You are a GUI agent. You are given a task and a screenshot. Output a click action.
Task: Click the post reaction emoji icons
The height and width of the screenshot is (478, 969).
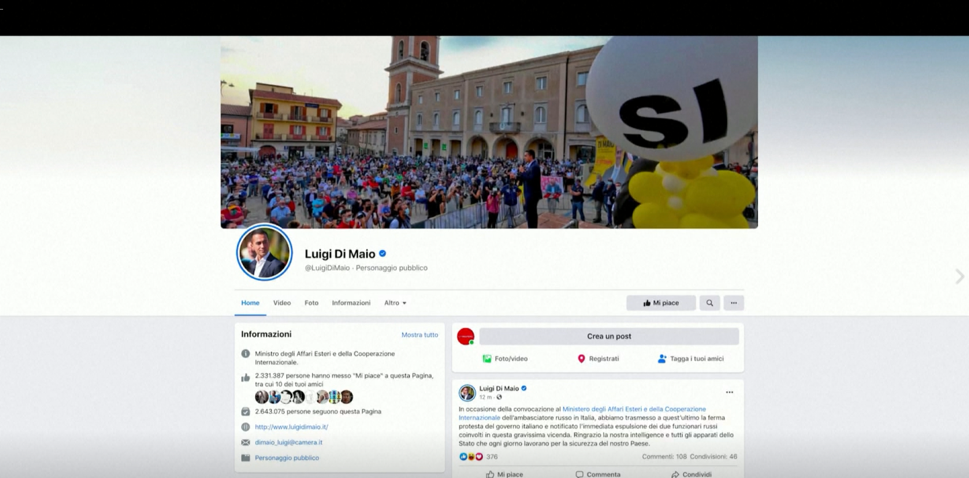[471, 456]
